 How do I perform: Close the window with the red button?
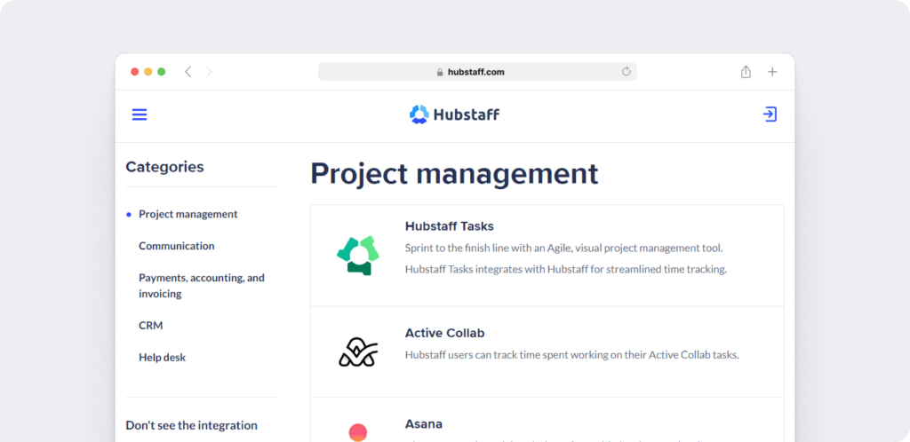point(135,72)
